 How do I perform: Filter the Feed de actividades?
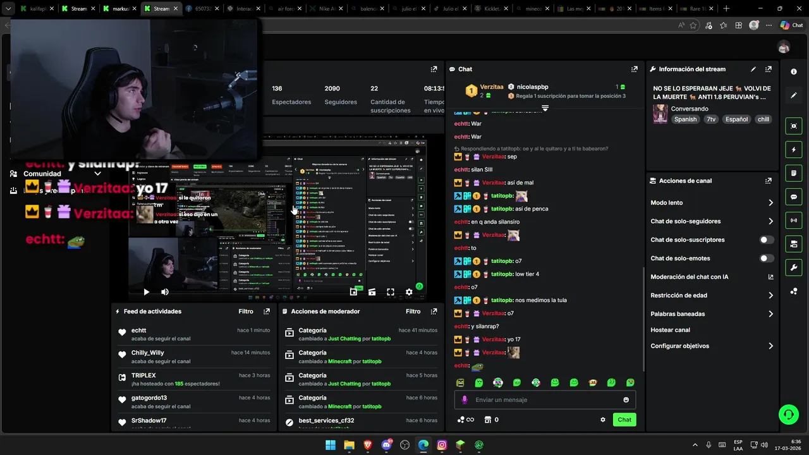(246, 312)
